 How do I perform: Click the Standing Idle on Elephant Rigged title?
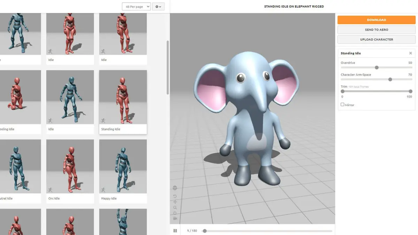pos(294,7)
